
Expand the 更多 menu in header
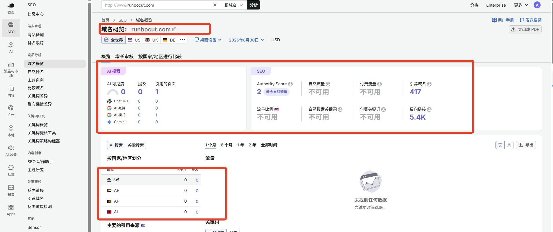click(521, 5)
